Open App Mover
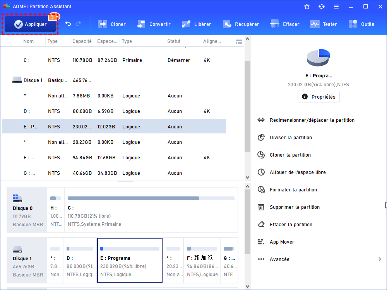The image size is (387, 290). (282, 242)
